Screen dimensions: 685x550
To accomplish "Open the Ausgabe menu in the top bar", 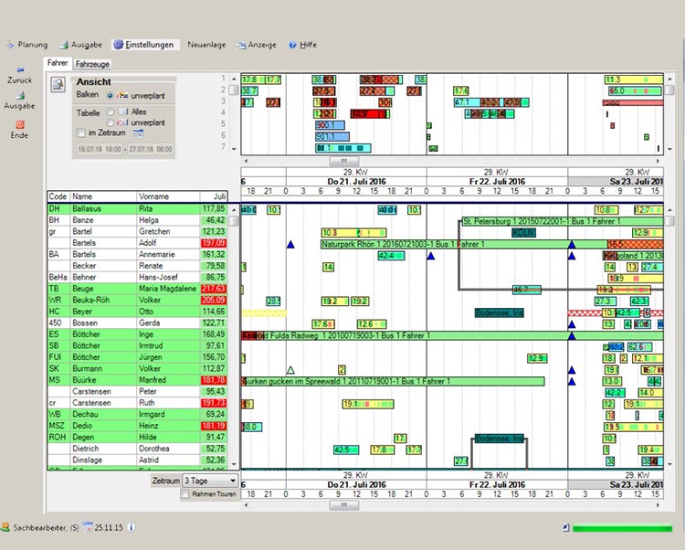I will pos(80,45).
